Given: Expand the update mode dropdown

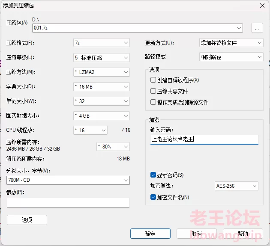Looking at the screenshot, I should click(x=231, y=43).
